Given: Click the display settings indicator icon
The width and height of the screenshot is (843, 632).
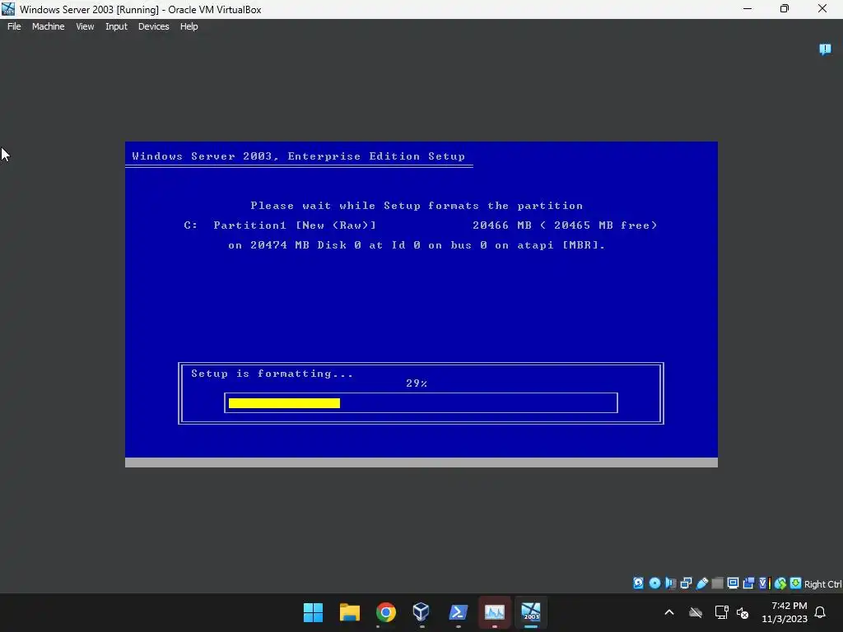Looking at the screenshot, I should [x=733, y=583].
